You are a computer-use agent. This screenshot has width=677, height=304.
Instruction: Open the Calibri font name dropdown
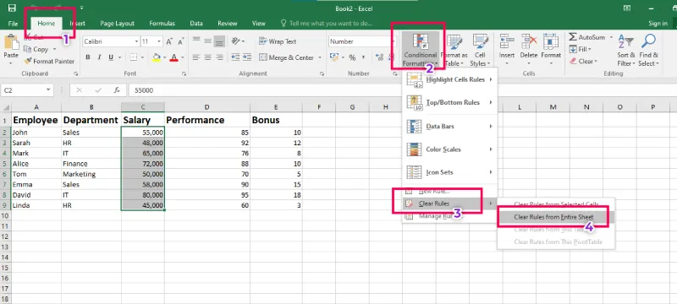tap(136, 41)
